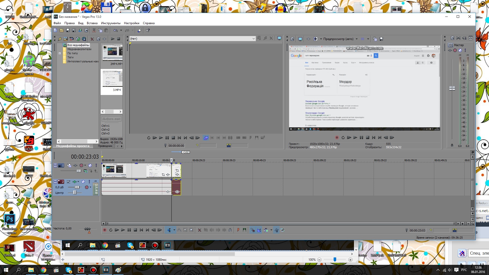
Task: Click the Capture Video icon in media panel
Action: (72, 39)
